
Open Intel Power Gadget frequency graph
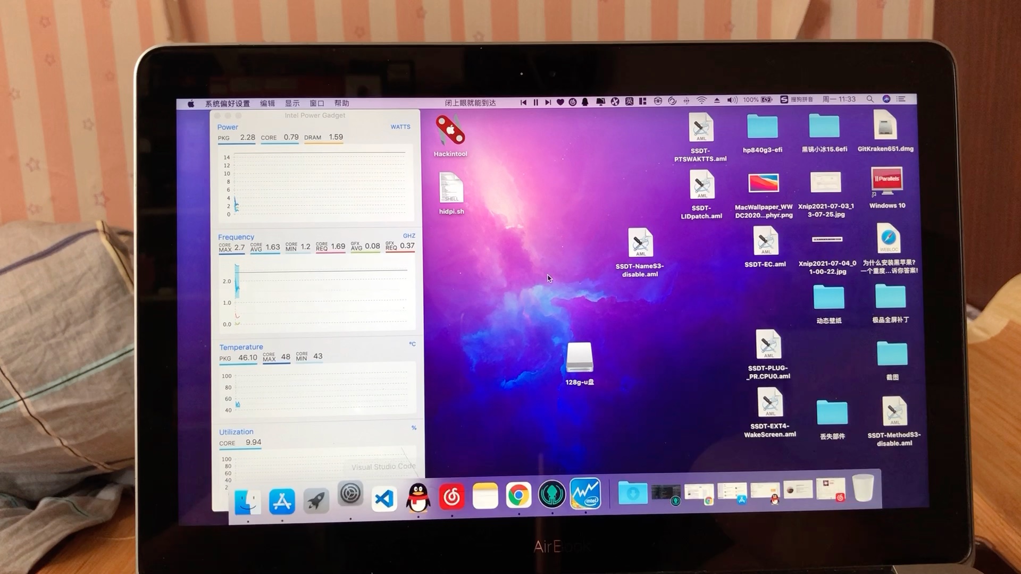(x=315, y=294)
